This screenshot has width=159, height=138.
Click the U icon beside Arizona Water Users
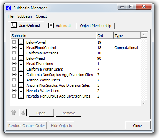click(x=21, y=80)
